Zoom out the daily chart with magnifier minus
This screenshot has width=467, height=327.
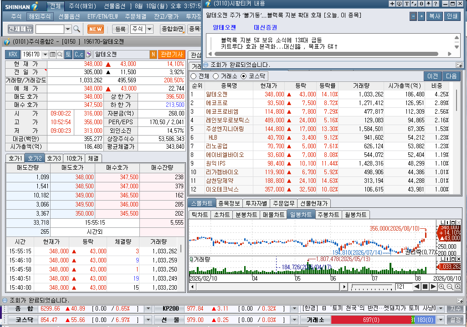pos(450,287)
